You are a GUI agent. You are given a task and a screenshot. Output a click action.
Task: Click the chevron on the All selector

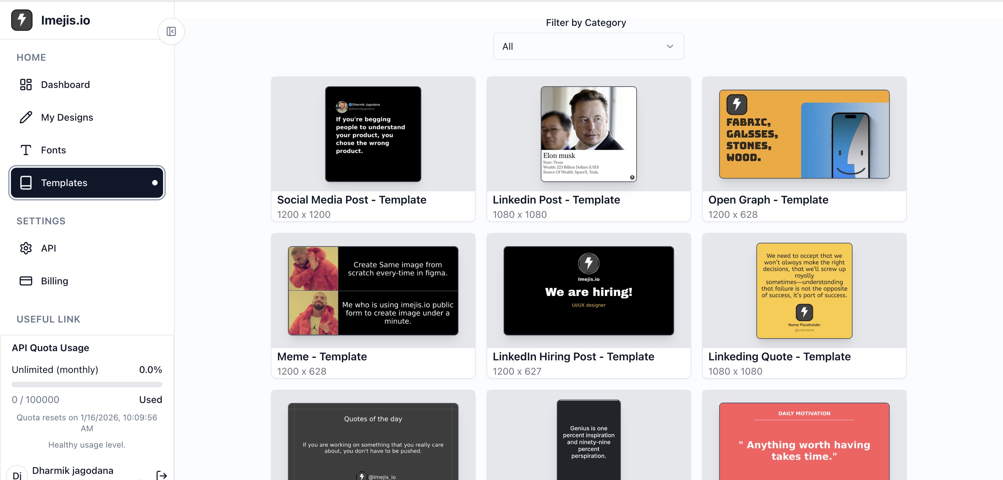670,46
